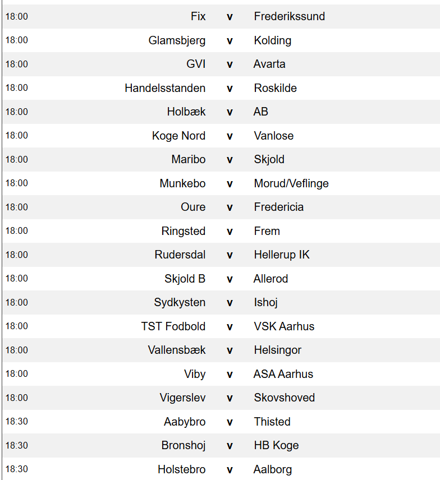The image size is (440, 480).
Task: Select the HB Koge team link
Action: [x=276, y=446]
